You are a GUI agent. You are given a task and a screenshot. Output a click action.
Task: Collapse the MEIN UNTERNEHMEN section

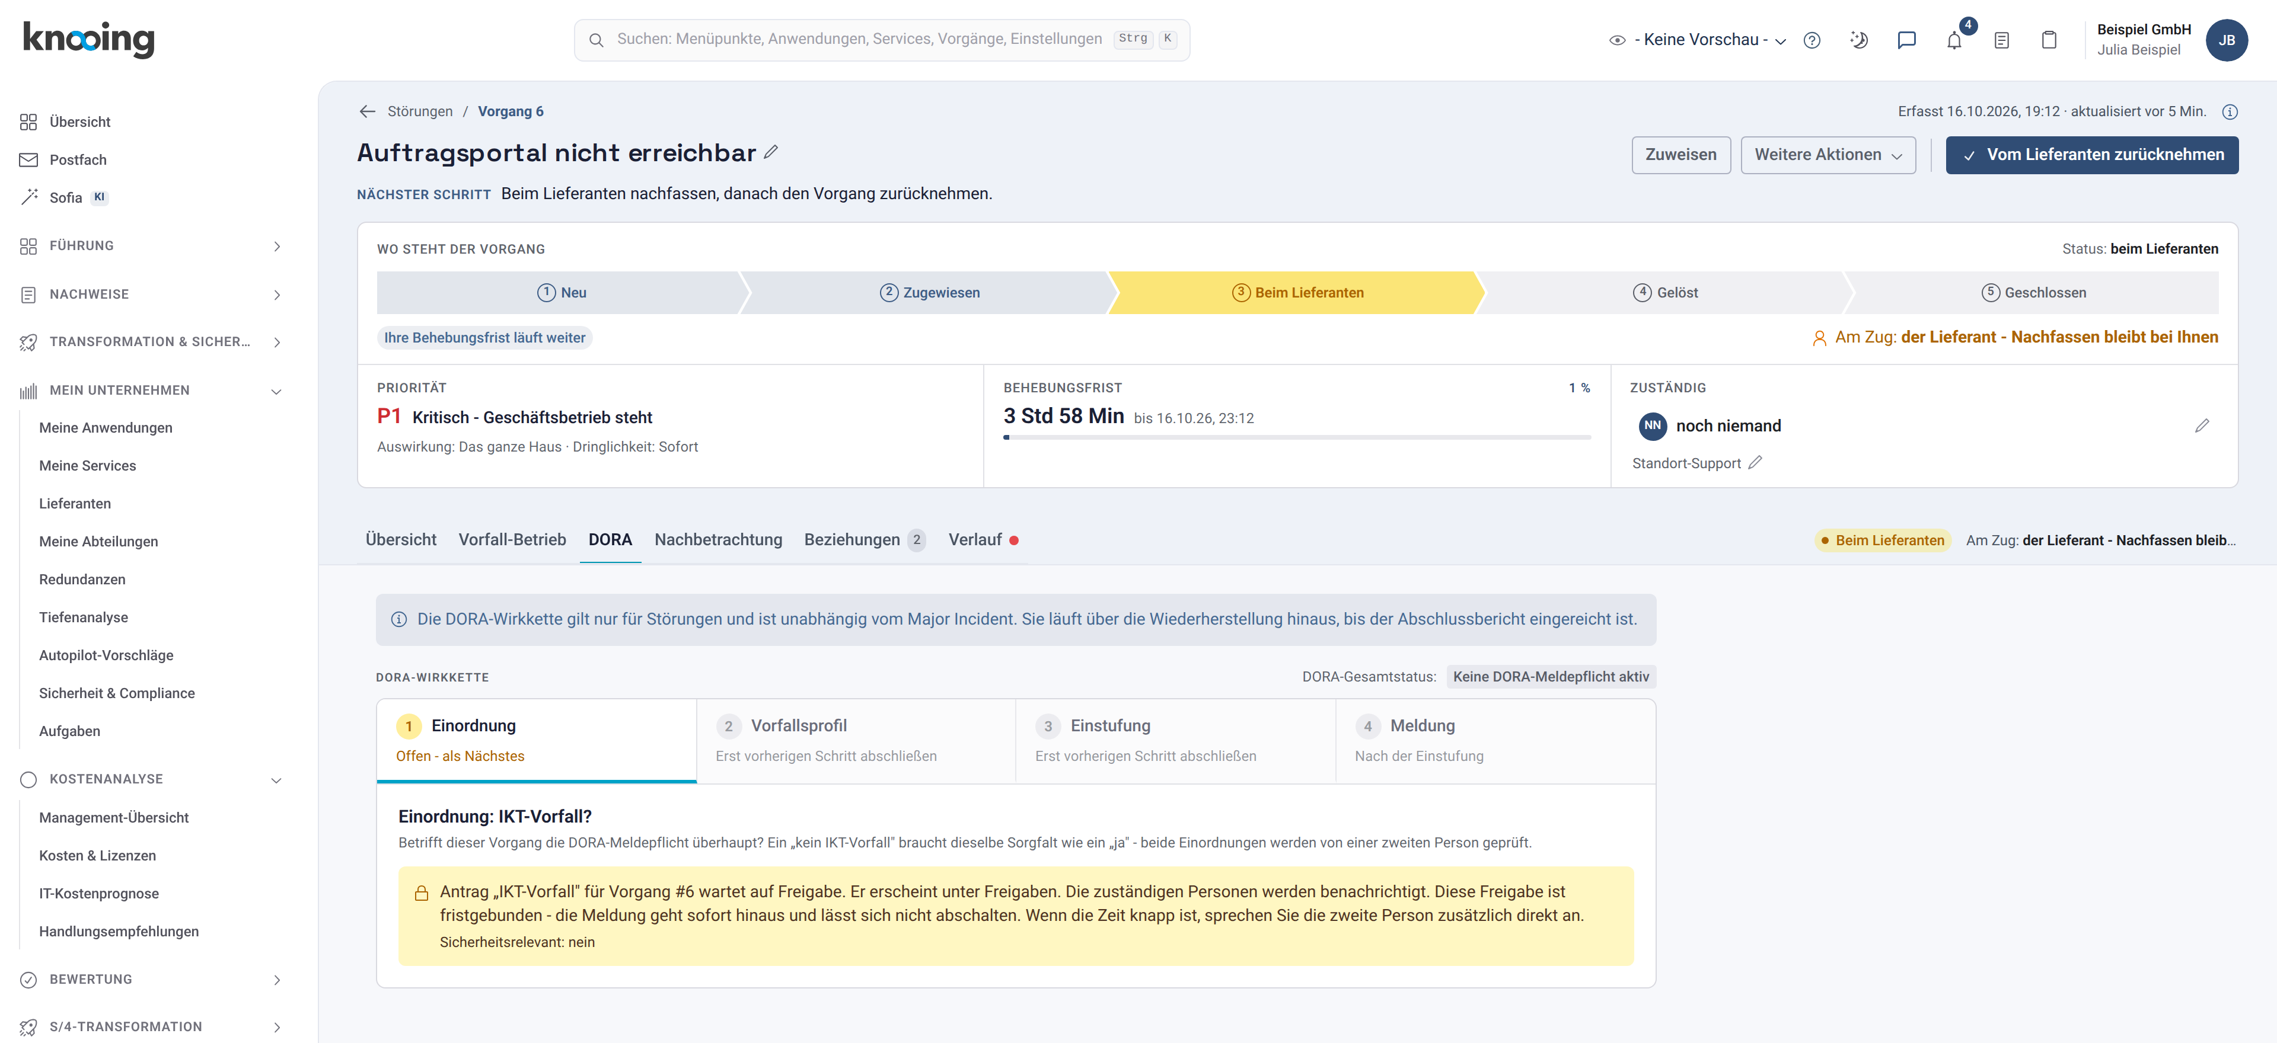(x=150, y=391)
